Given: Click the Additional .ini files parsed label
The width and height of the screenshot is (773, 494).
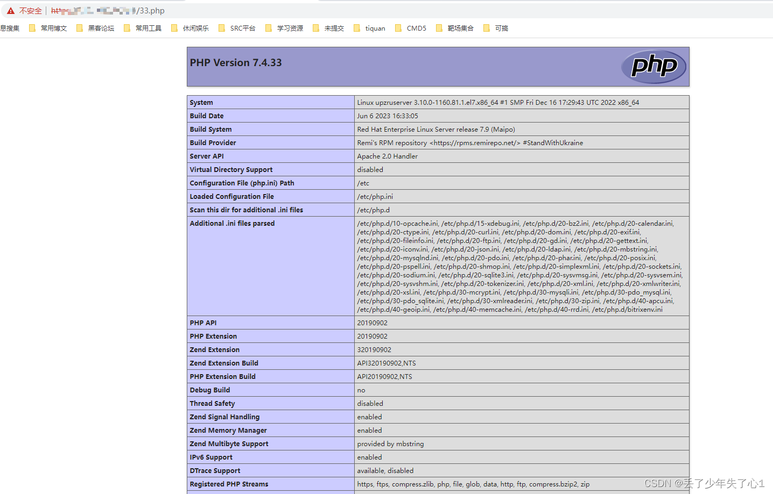Looking at the screenshot, I should [232, 224].
